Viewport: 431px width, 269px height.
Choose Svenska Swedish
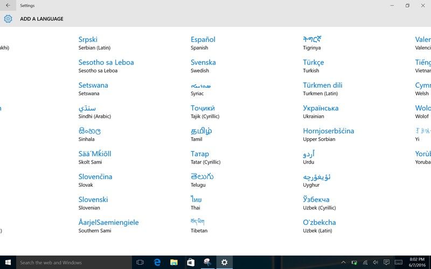click(x=204, y=66)
